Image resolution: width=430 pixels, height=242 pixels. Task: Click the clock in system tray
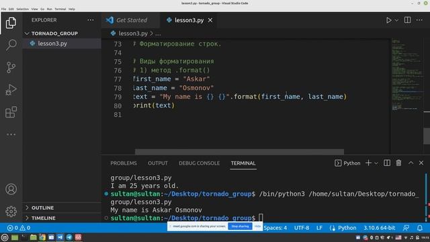pyautogui.click(x=425, y=237)
